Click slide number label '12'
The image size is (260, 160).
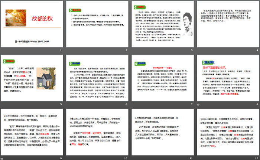pyautogui.click(x=257, y=159)
